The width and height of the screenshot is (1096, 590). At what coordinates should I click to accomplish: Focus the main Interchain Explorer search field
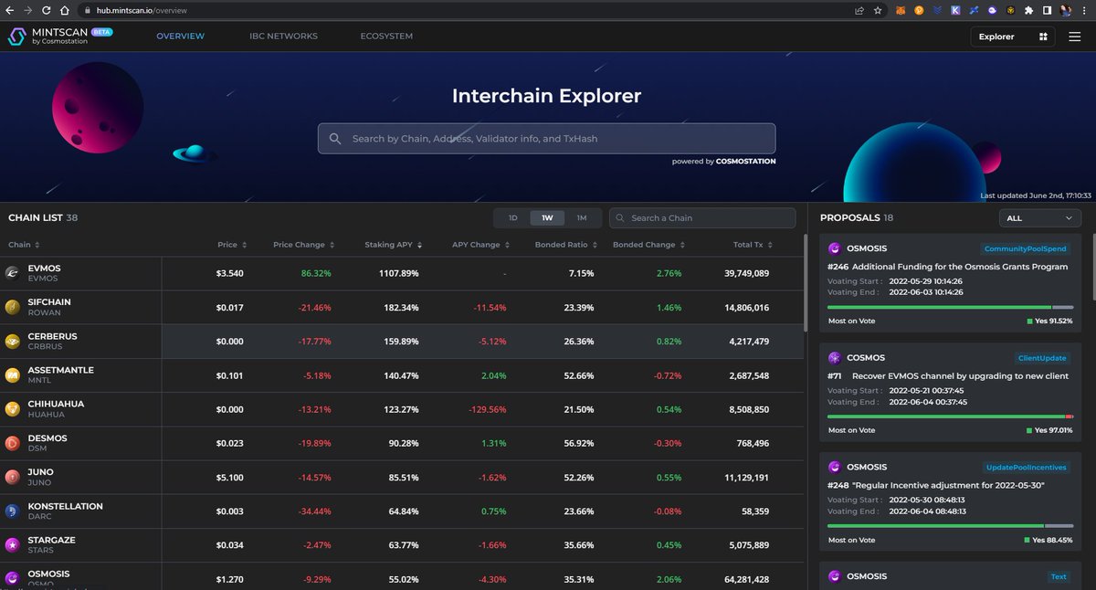click(547, 139)
